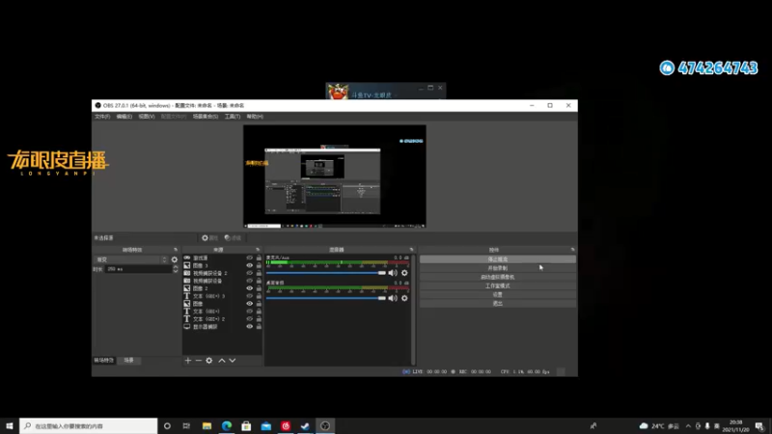The image size is (772, 434).
Task: Mute the Mic/Aux speaker icon
Action: pos(393,273)
